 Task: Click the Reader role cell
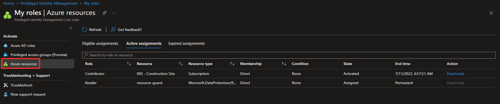[x=91, y=83]
